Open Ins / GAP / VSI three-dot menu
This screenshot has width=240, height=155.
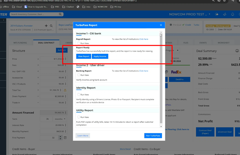(66, 71)
